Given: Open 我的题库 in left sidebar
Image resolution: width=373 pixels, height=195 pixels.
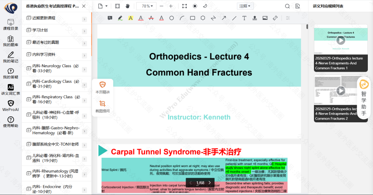Looking at the screenshot, I should tap(11, 41).
